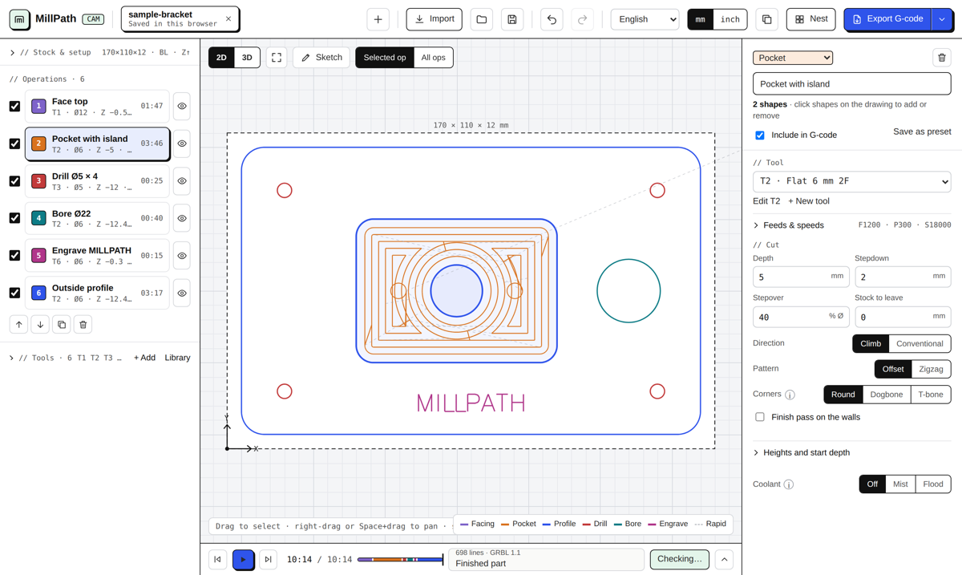Image resolution: width=962 pixels, height=575 pixels.
Task: Click Save as preset
Action: [922, 132]
